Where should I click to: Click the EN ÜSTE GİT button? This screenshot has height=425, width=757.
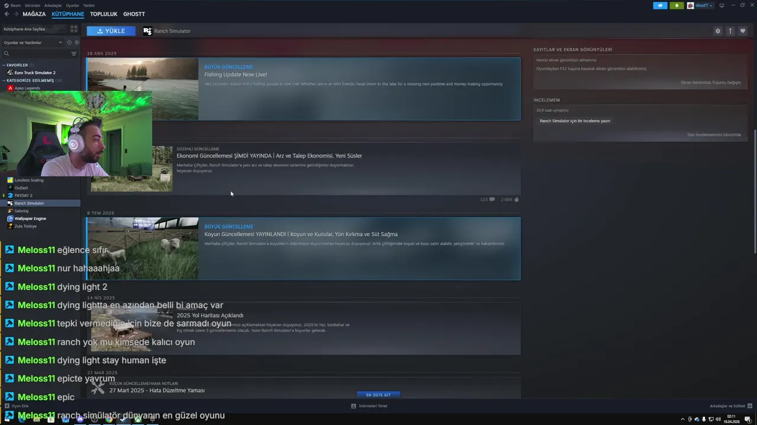[378, 395]
